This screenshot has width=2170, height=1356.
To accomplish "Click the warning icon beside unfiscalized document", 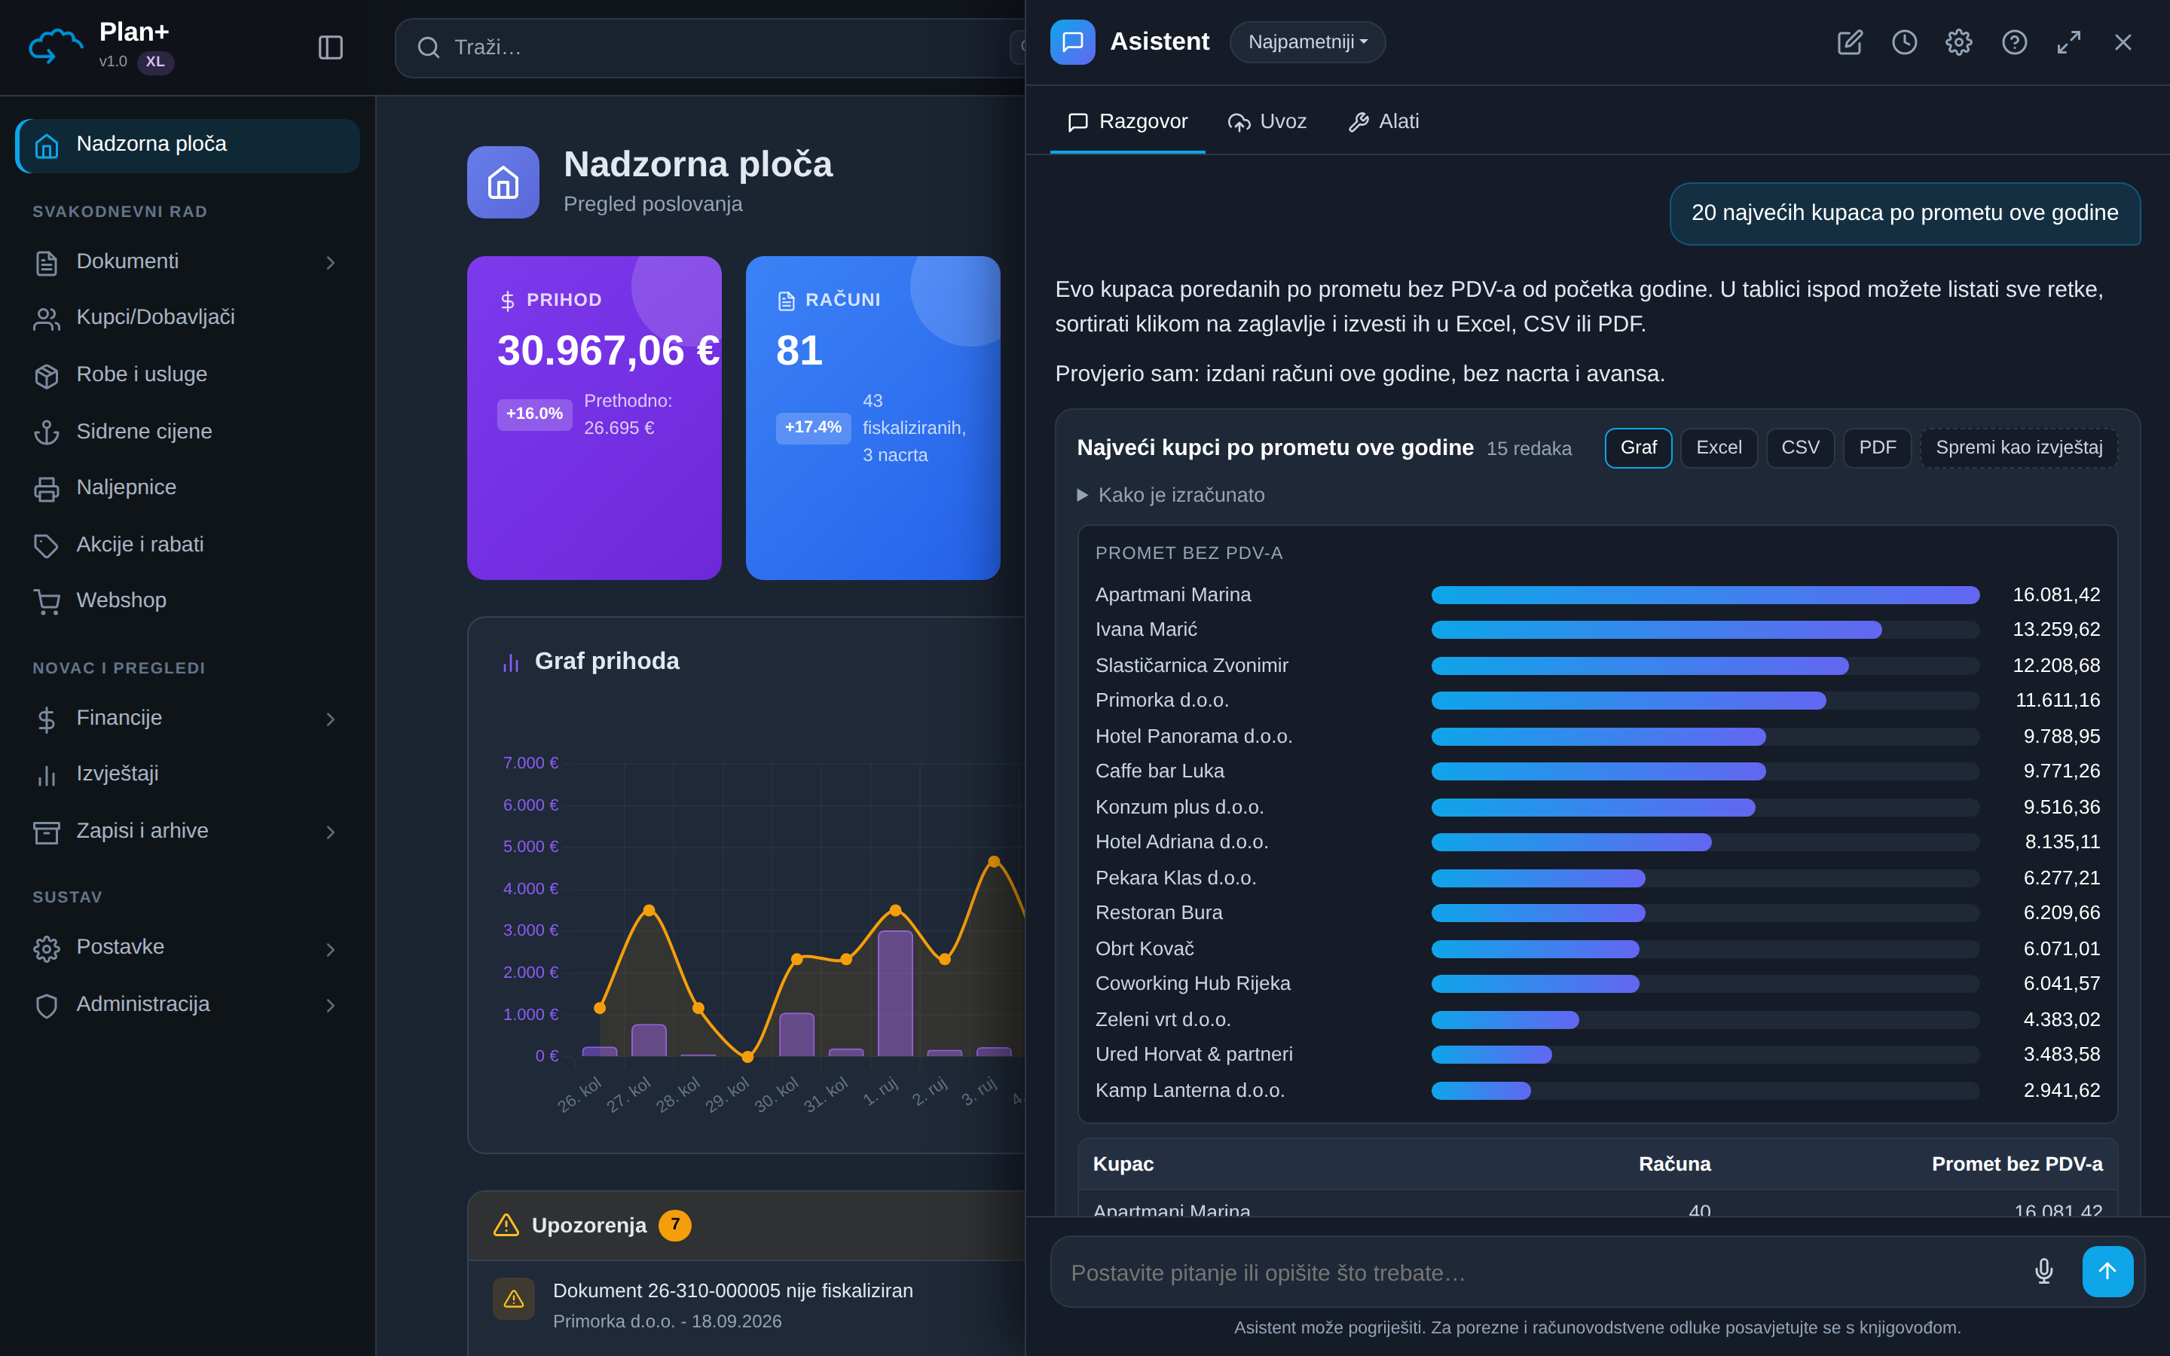I will pos(514,1299).
